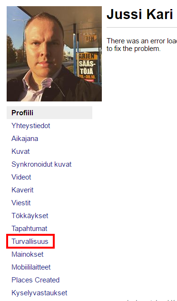177x301 pixels.
Task: Go to Mobiililaitteet
Action: tap(31, 267)
